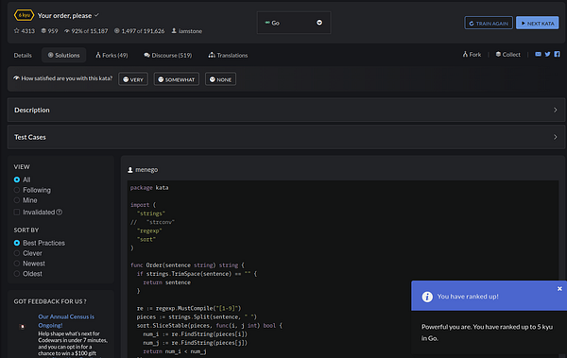This screenshot has height=358, width=567.
Task: Click the 'You have ranked up!' heading
Action: (468, 297)
